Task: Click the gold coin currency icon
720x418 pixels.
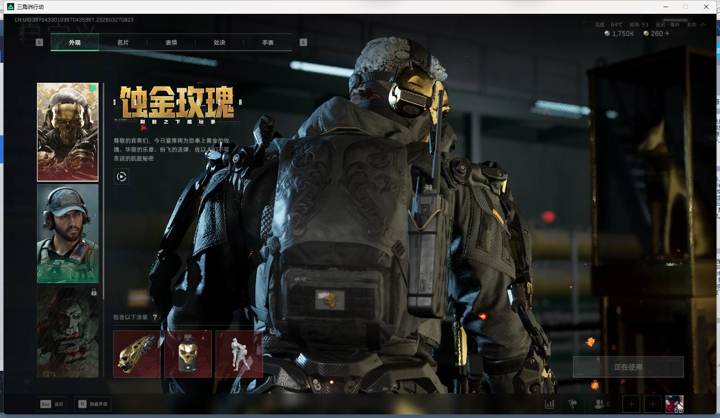Action: coord(646,33)
